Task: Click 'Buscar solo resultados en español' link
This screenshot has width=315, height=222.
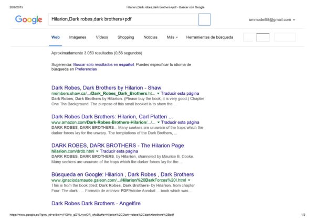Action: [103, 64]
